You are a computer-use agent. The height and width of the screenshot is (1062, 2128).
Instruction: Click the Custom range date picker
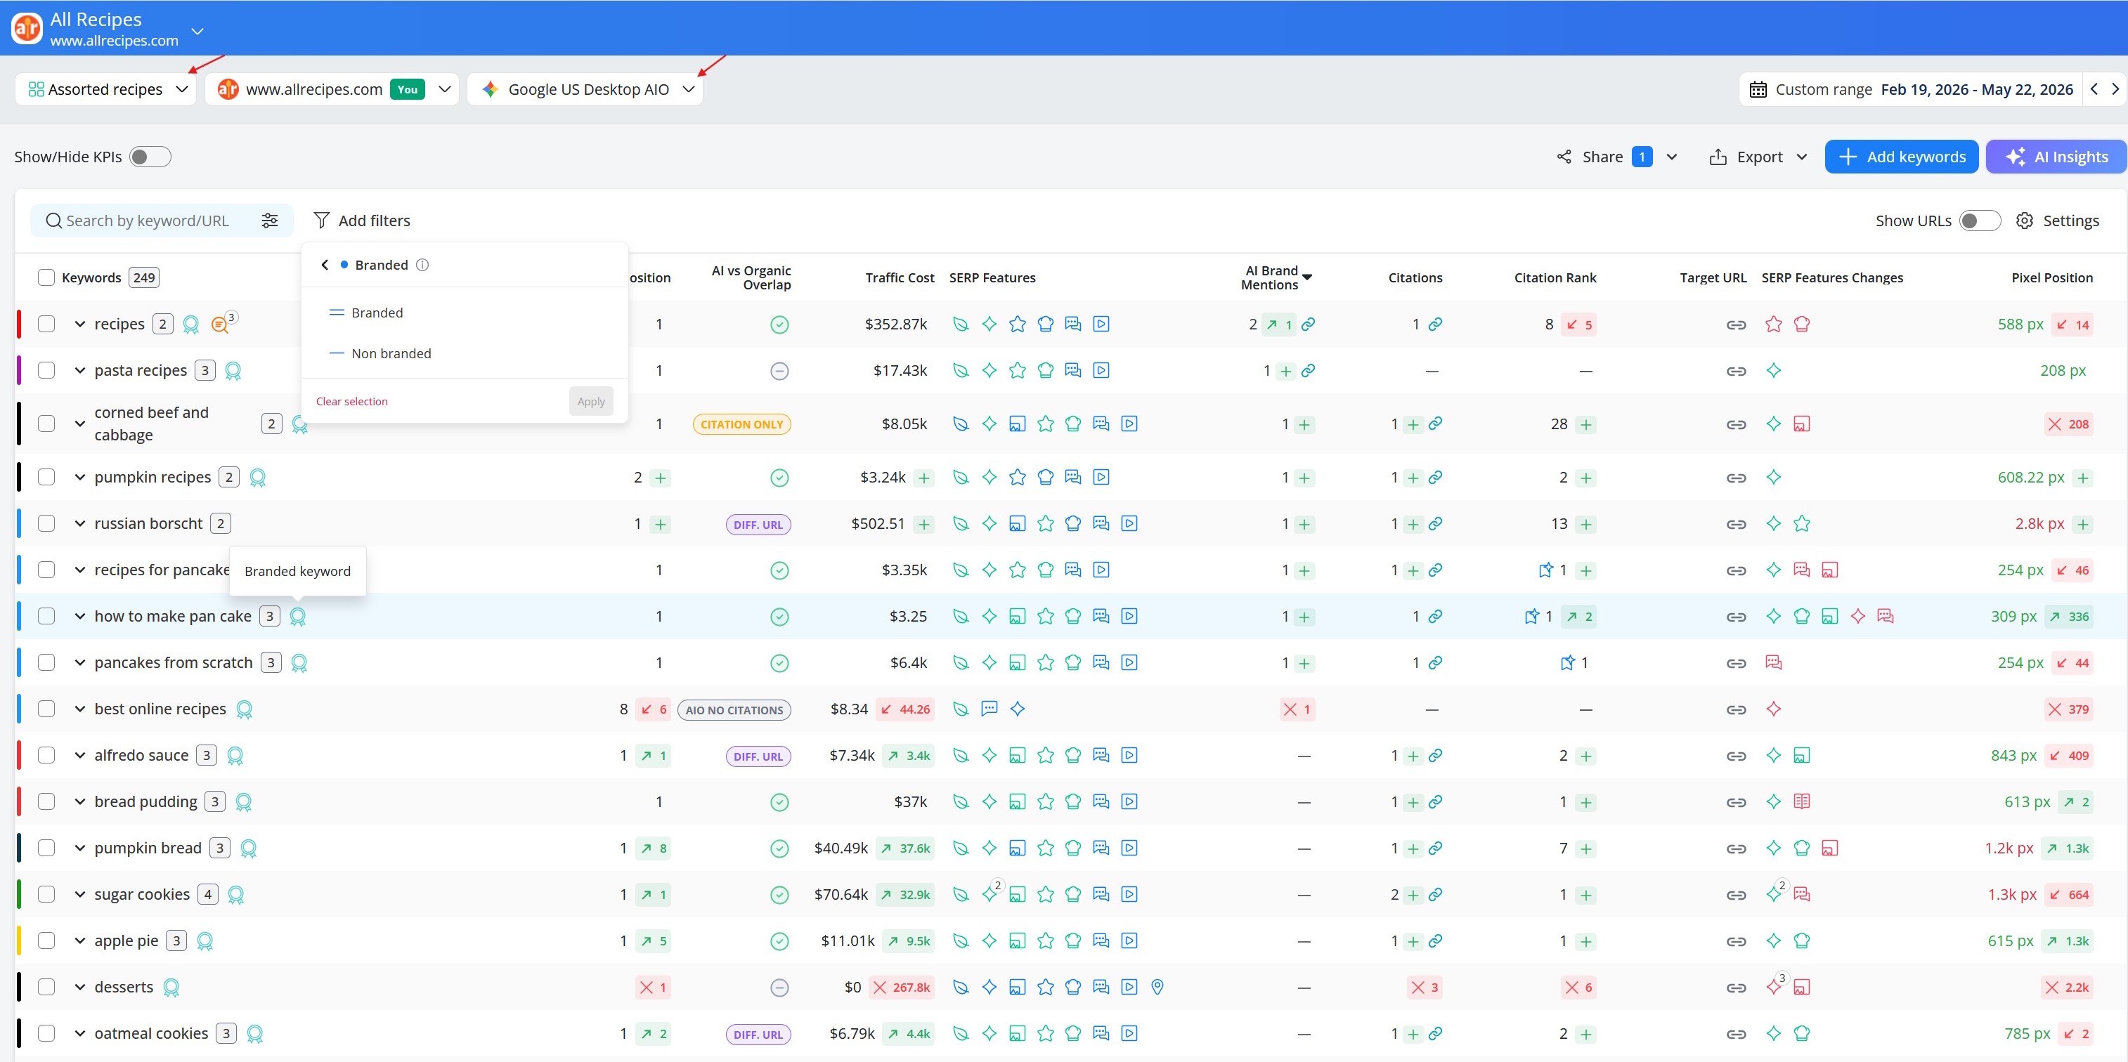tap(1912, 89)
